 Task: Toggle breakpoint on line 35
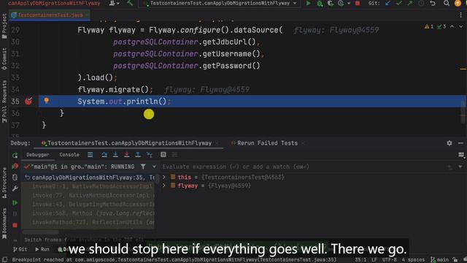(28, 102)
